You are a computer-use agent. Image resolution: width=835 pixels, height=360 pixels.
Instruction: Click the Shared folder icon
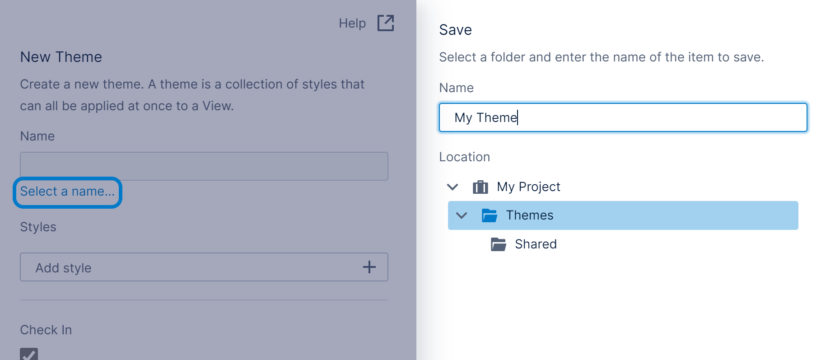[x=498, y=244]
